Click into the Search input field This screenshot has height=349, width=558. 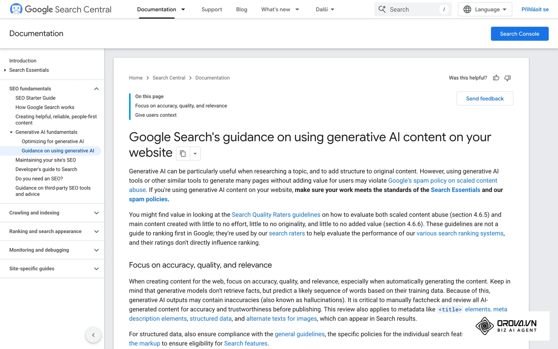pos(413,9)
